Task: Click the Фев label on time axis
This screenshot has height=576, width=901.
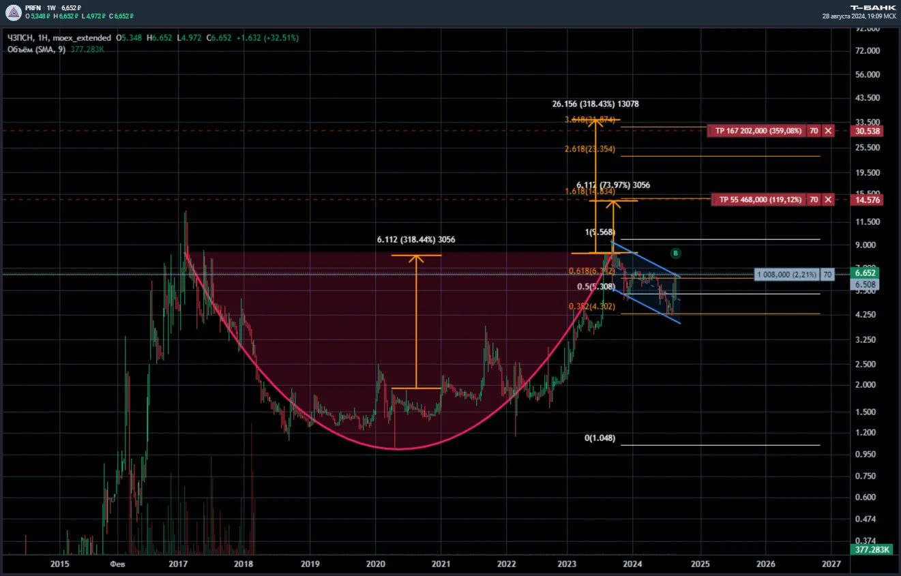Action: (116, 564)
